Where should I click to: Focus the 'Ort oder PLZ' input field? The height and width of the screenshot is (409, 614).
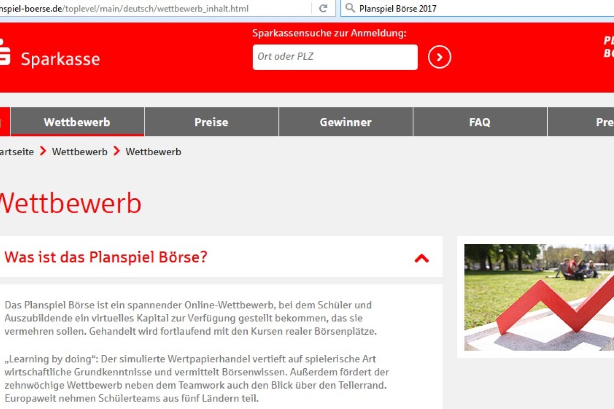coord(334,57)
